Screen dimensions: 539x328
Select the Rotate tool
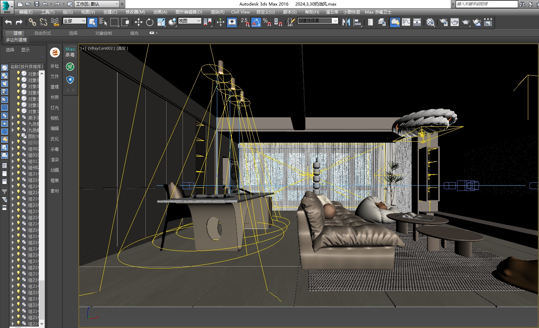pos(150,22)
